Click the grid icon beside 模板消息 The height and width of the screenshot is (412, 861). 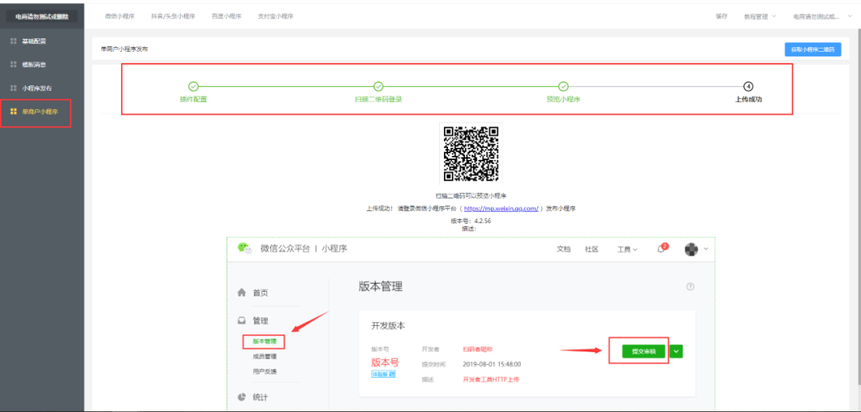(x=14, y=65)
